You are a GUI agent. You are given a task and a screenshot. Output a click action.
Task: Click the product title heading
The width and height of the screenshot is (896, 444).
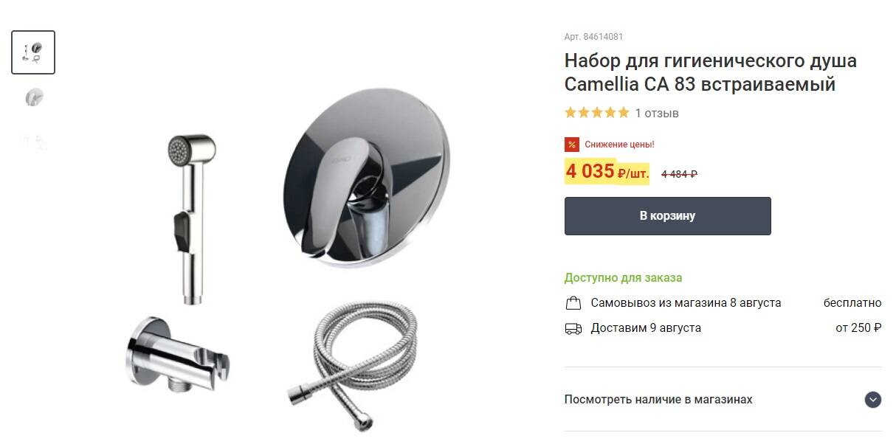click(x=710, y=72)
